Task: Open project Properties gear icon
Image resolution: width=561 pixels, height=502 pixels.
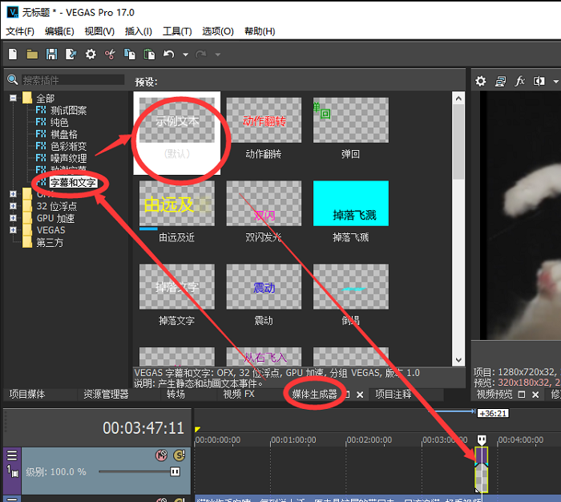Action: pyautogui.click(x=91, y=54)
